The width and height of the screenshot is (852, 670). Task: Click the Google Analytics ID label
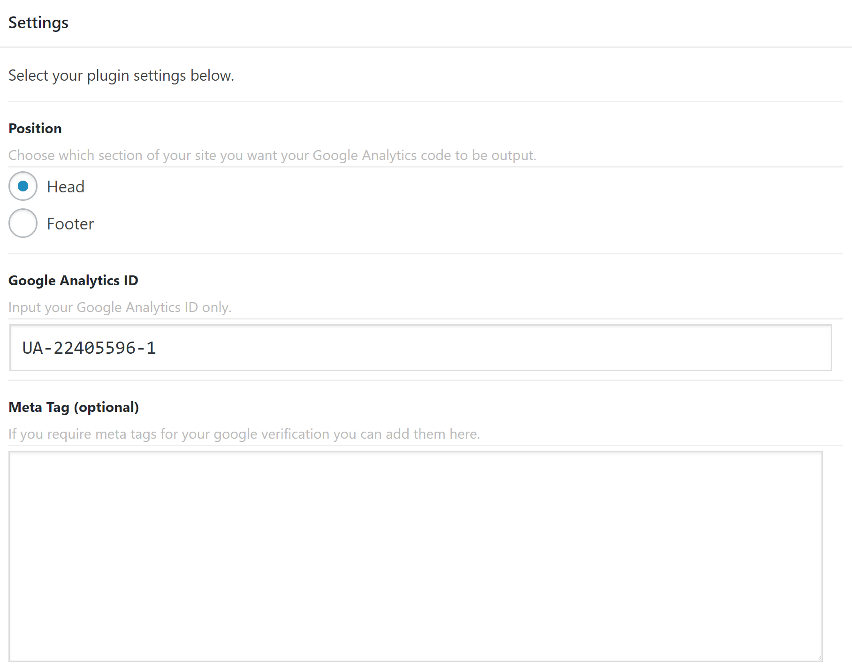click(x=73, y=280)
